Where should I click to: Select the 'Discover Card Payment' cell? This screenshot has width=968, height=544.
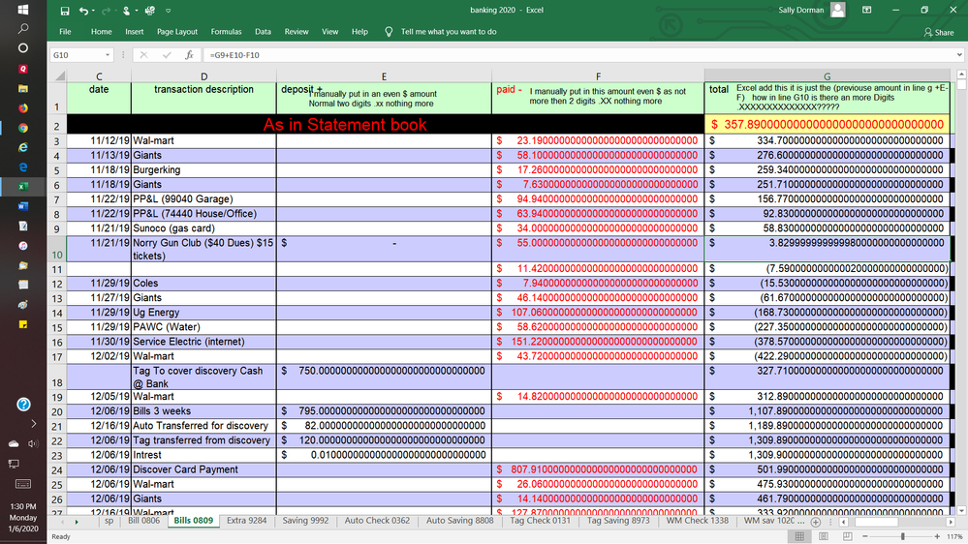(203, 469)
